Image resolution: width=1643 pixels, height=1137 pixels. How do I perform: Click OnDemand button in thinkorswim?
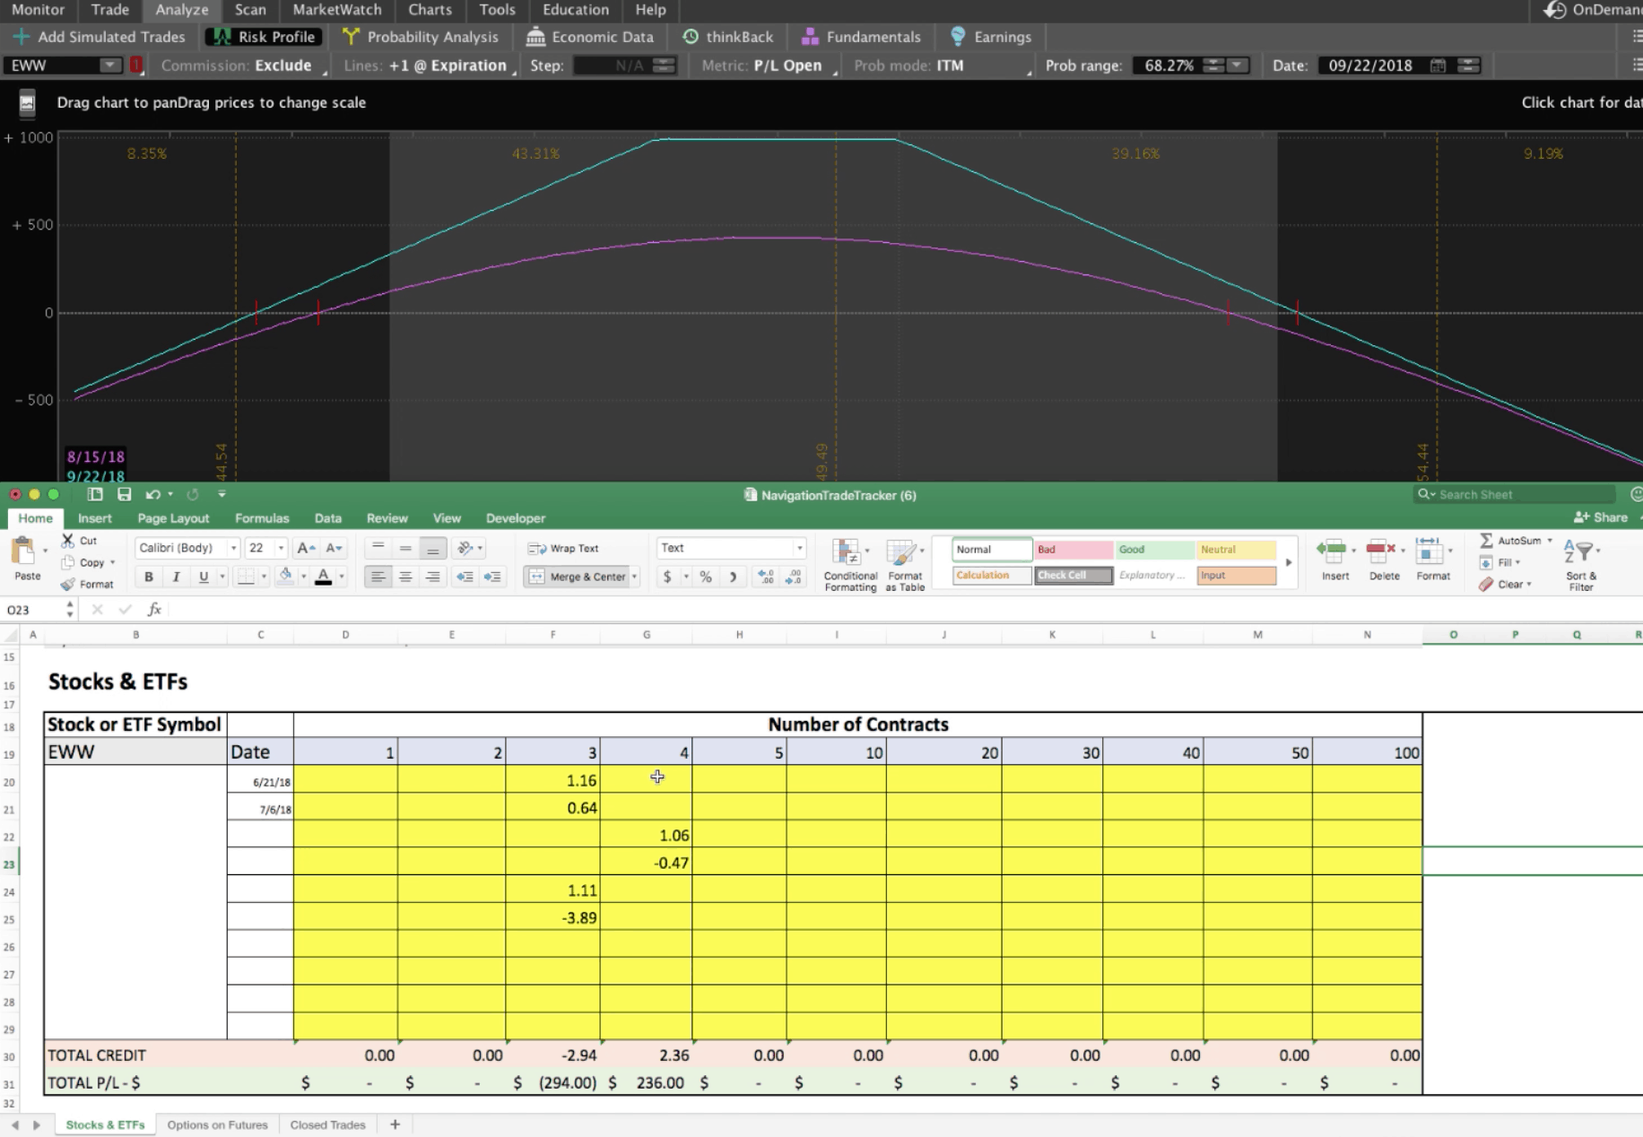point(1595,10)
